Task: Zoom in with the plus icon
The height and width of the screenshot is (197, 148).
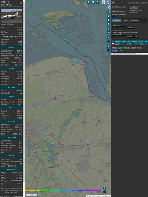Action: tap(105, 188)
